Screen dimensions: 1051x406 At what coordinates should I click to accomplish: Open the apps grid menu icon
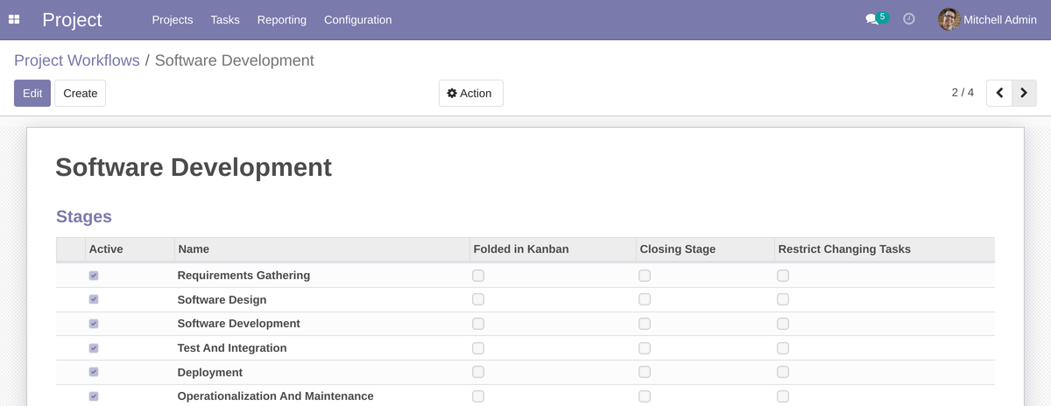pos(14,19)
